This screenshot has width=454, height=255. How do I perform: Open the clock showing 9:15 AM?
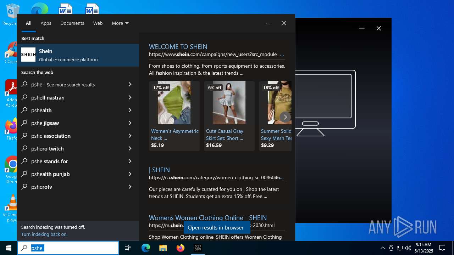coord(423,248)
